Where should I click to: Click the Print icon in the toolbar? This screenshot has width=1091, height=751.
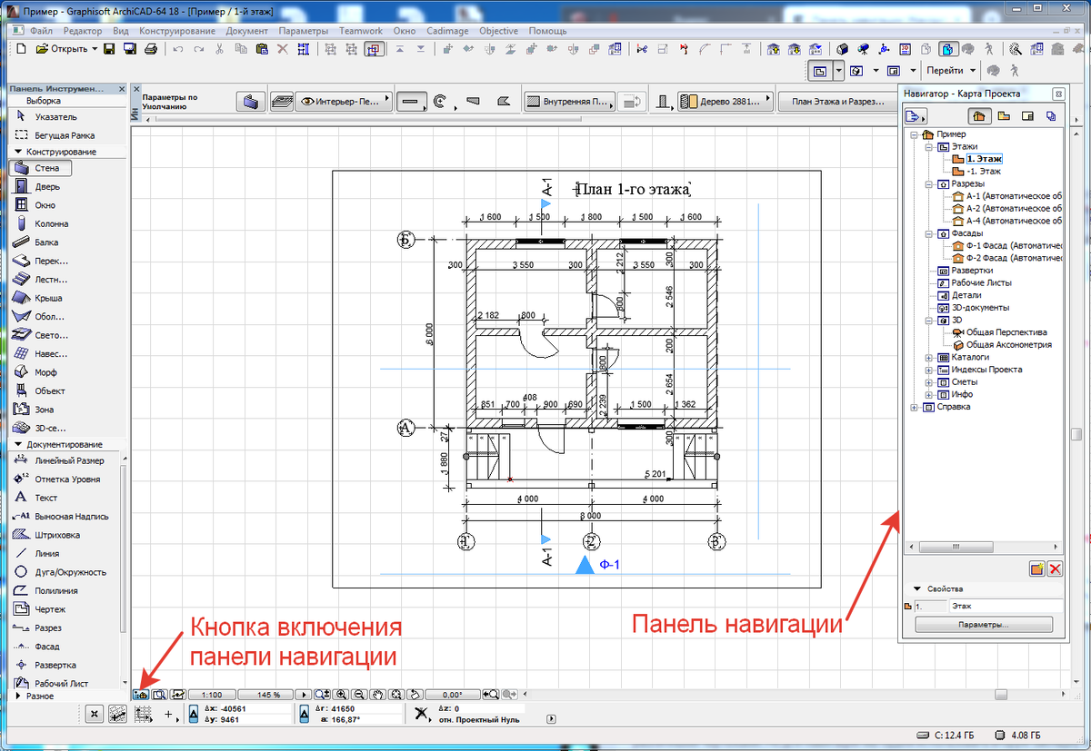pos(151,48)
